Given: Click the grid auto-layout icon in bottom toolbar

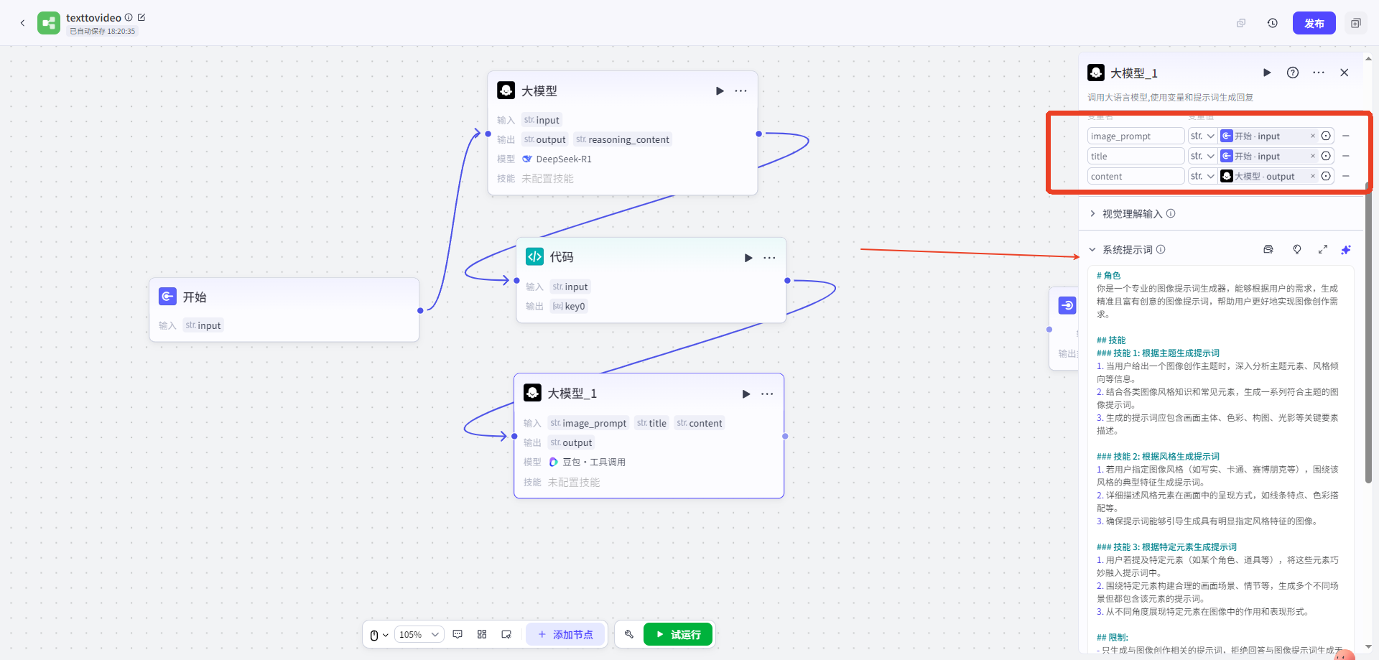Looking at the screenshot, I should 482,634.
